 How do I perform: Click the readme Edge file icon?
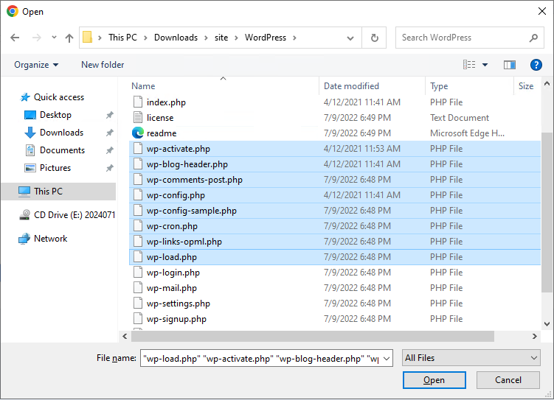(x=138, y=133)
